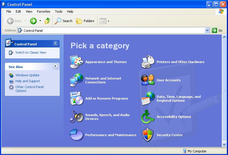Open Add or Remove Programs disc icon
The height and width of the screenshot is (155, 228).
[76, 98]
